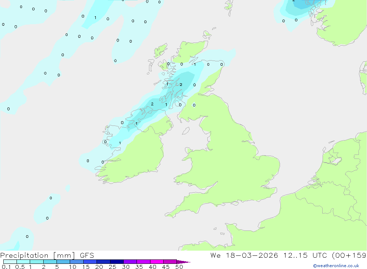Viewport: 367px width, 269px height.
Task: Select the 25–30 mm navy legend swatch
Action: [x=117, y=262]
